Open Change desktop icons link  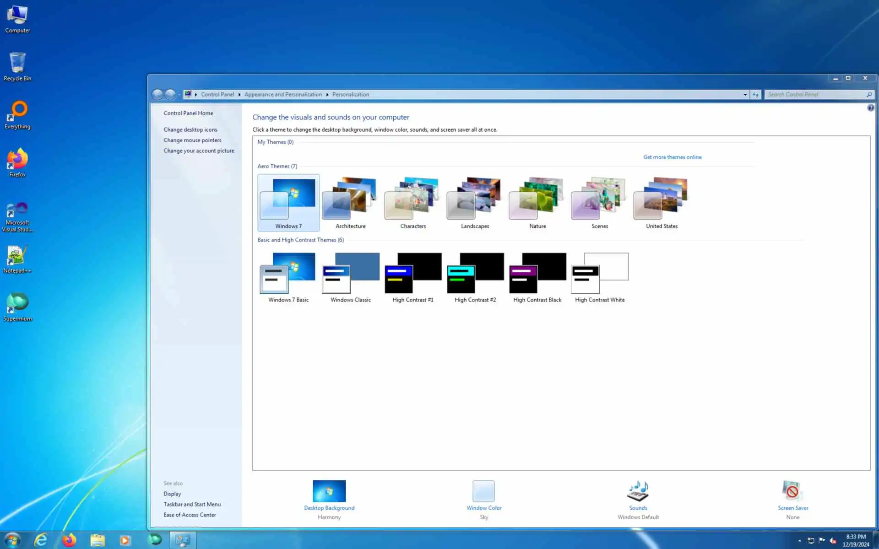[190, 130]
